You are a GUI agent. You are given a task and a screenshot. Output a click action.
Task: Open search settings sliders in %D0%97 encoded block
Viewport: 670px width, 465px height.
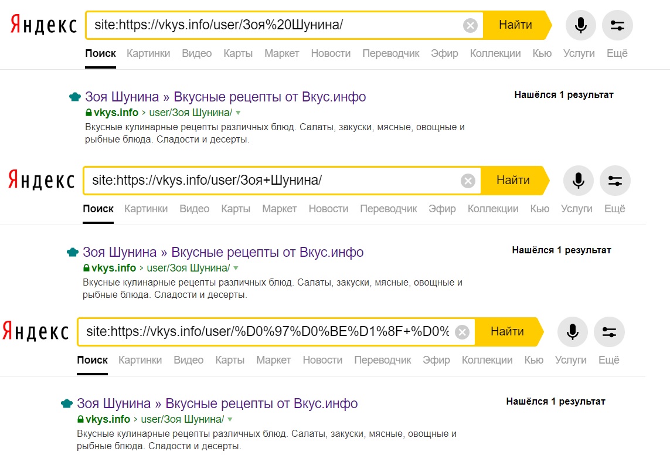click(x=609, y=332)
